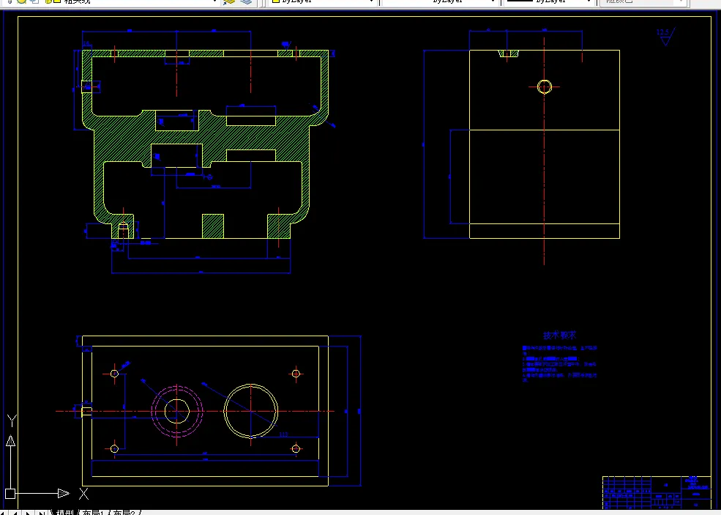Switch to the 布局1 layout tab
Image resolution: width=721 pixels, height=515 pixels.
pyautogui.click(x=93, y=512)
